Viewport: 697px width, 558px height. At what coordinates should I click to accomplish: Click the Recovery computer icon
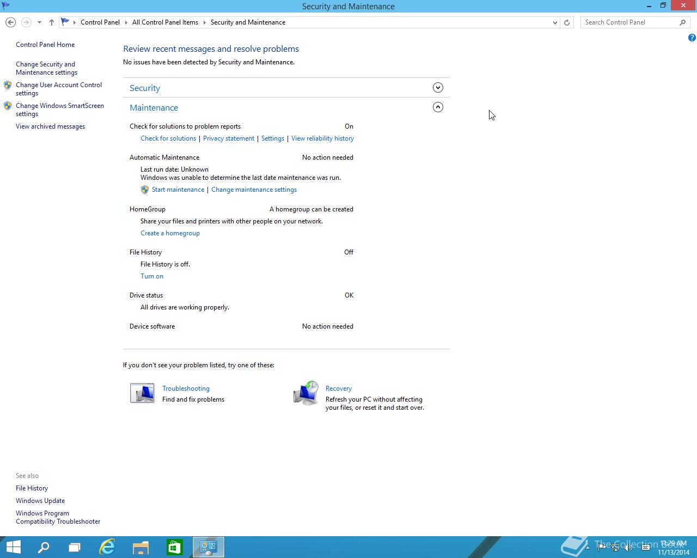pyautogui.click(x=306, y=393)
